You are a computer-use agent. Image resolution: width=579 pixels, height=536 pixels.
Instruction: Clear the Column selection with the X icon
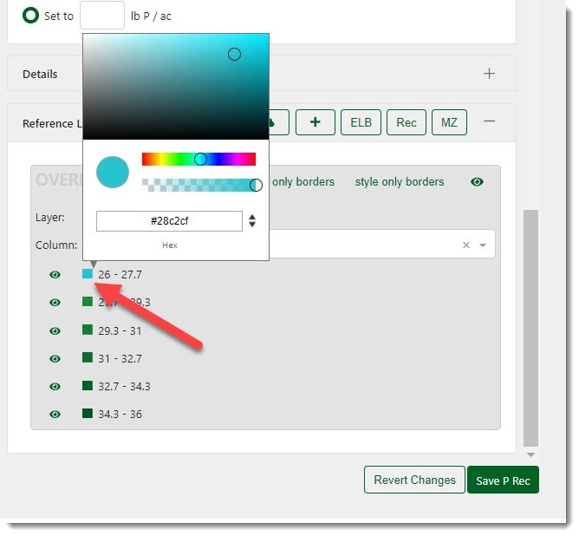tap(466, 245)
